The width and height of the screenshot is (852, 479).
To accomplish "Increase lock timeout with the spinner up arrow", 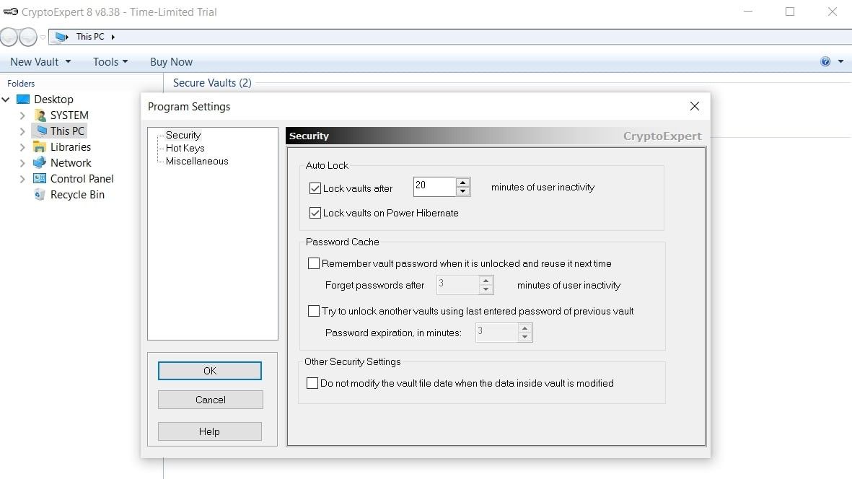I will [x=462, y=183].
